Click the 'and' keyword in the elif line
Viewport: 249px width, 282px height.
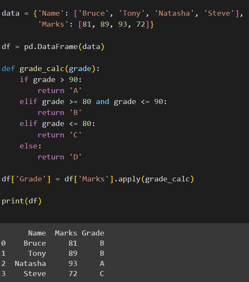click(102, 101)
